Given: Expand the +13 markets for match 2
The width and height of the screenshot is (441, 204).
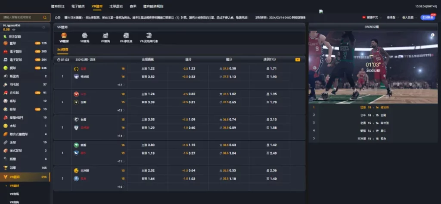Looking at the screenshot, I should 121,111.
